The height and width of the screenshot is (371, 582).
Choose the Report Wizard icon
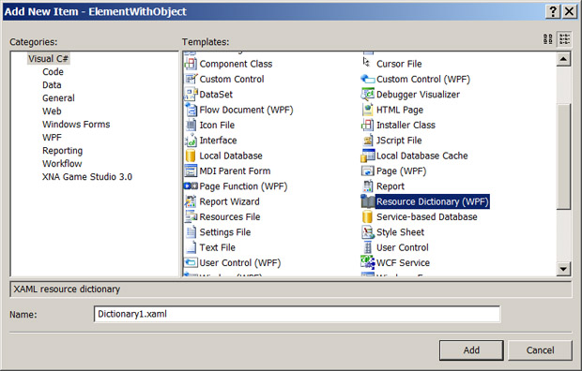pos(191,201)
